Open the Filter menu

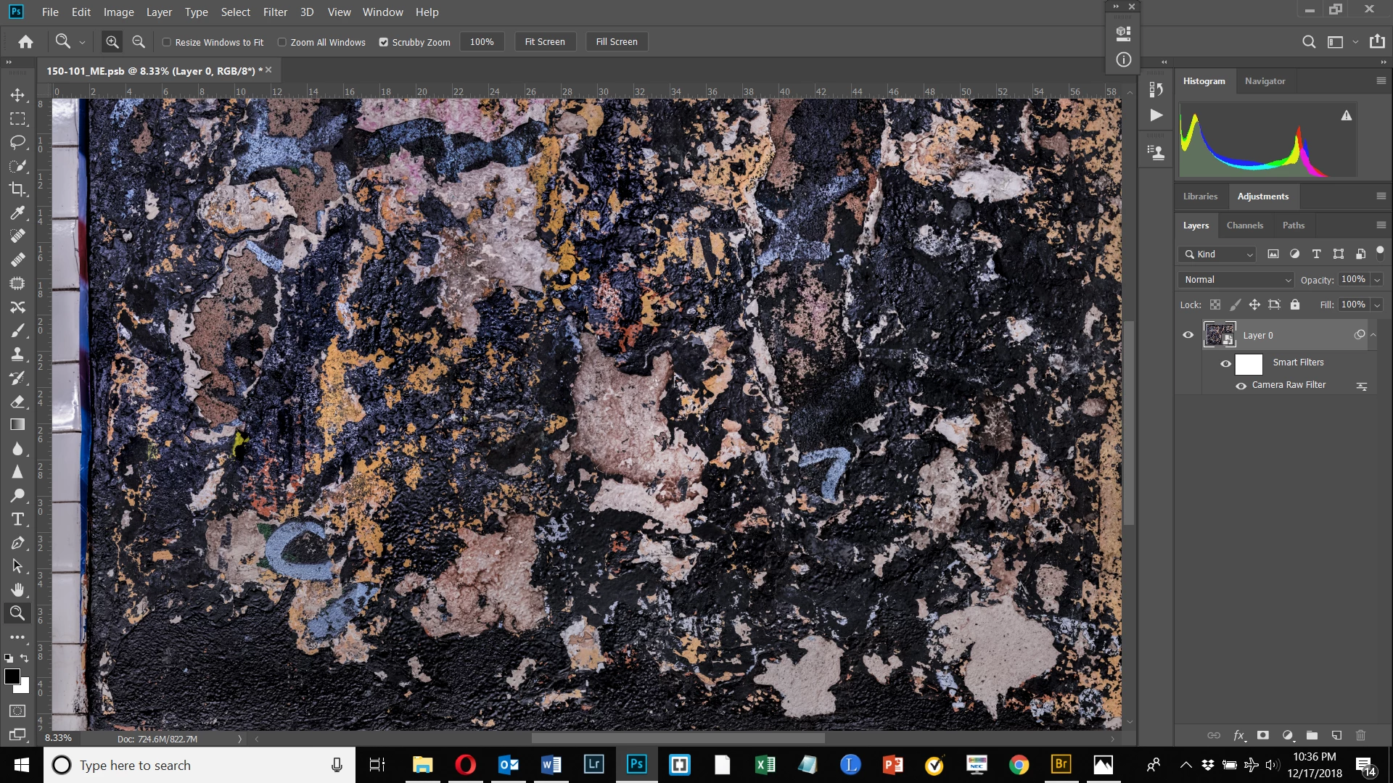pyautogui.click(x=275, y=12)
